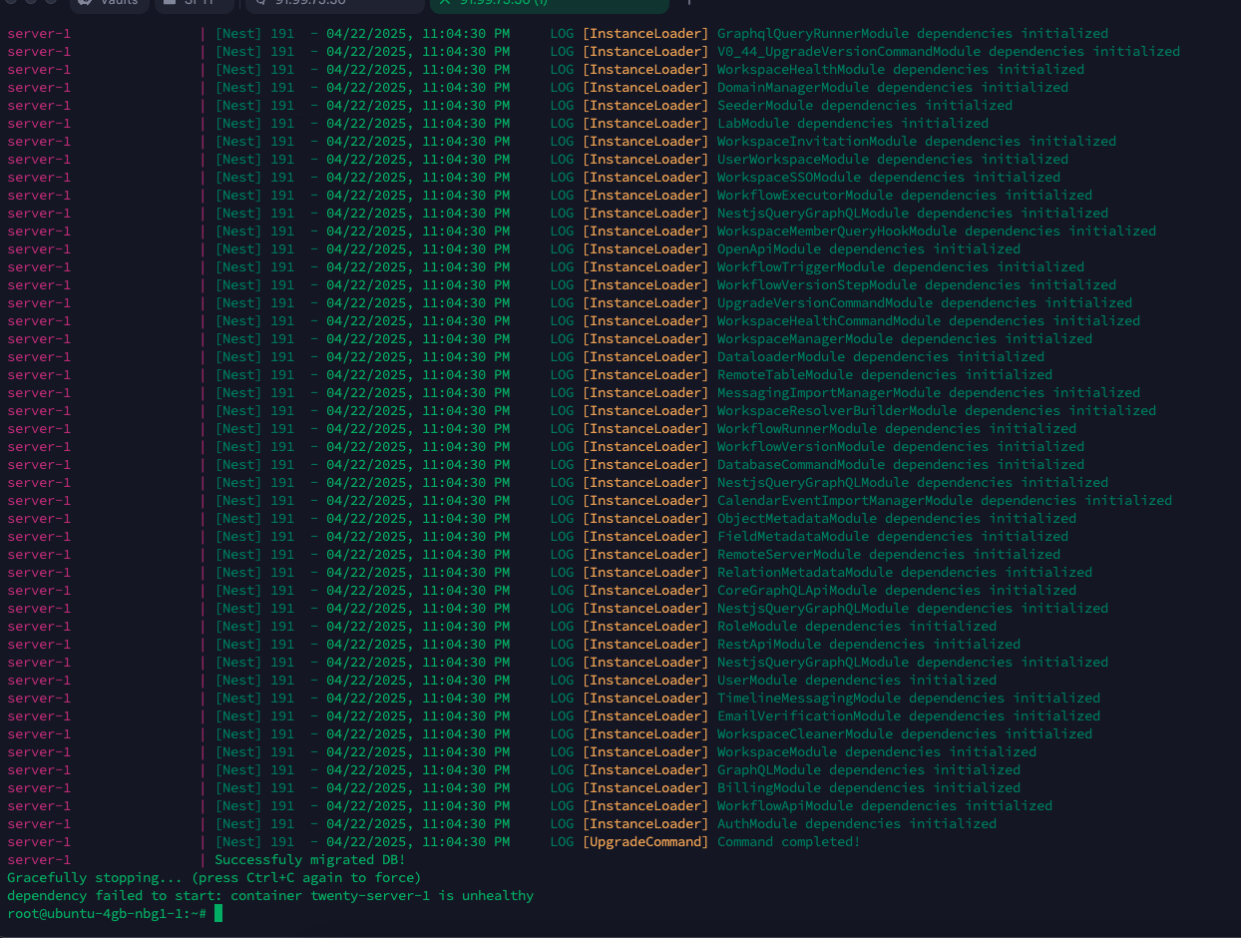Click DatabaseCommandModule log text

(x=901, y=465)
